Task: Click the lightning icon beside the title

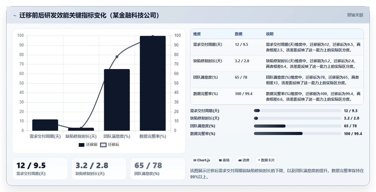Action: [15, 15]
